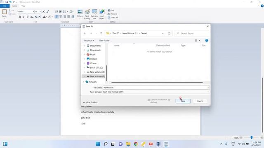
Task: Expand the Documents tree node
Action: [x=85, y=46]
